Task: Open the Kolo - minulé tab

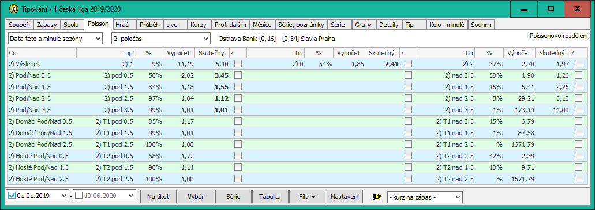Action: click(x=447, y=25)
